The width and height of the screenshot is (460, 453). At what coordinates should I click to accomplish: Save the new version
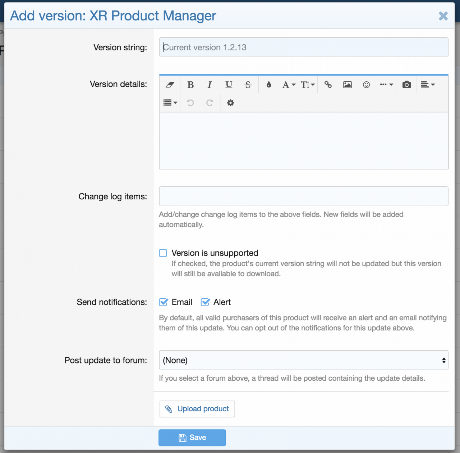(x=192, y=438)
